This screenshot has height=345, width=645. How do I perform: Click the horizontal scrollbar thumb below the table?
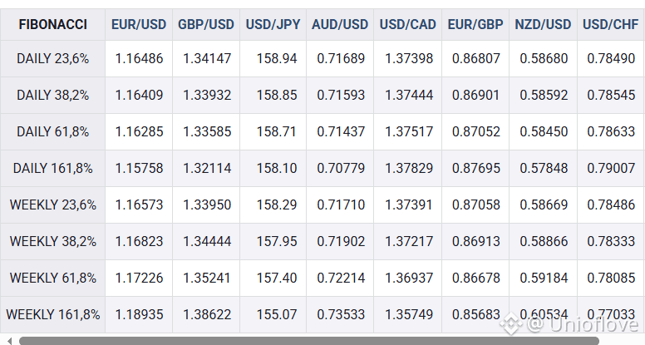[309, 341]
